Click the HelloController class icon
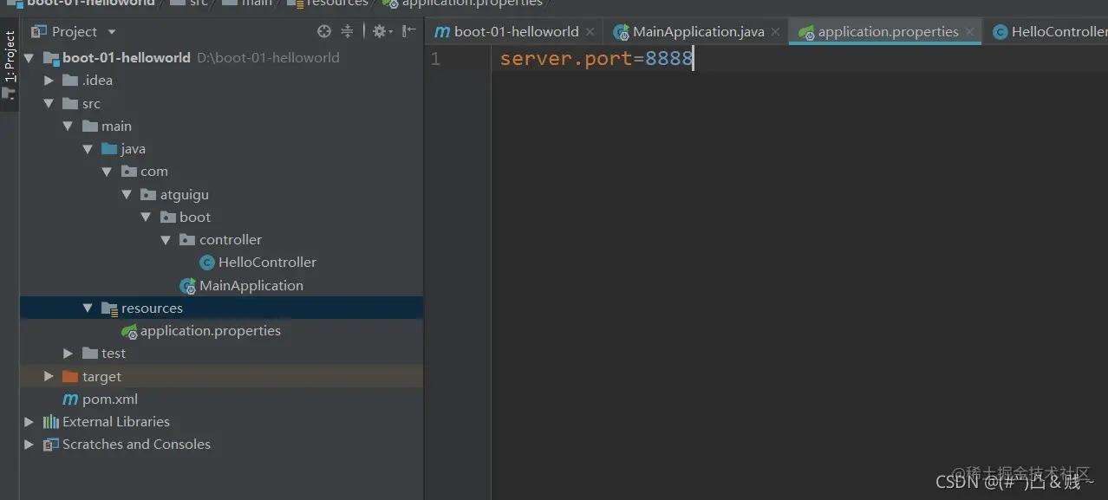Image resolution: width=1108 pixels, height=500 pixels. 206,263
